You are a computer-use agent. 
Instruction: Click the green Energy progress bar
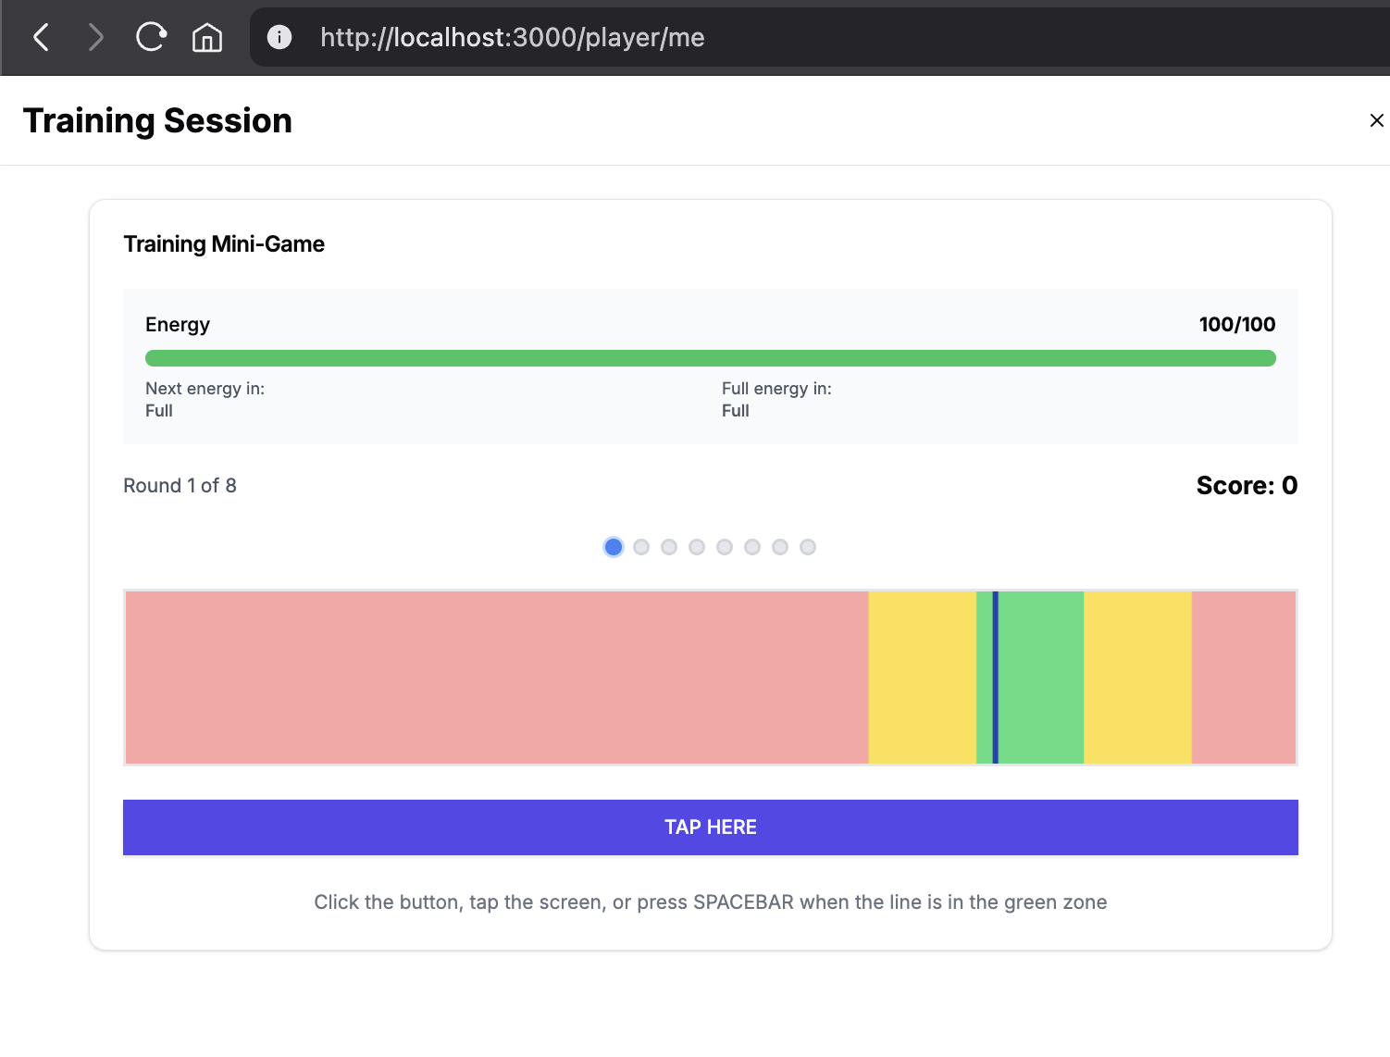click(x=710, y=358)
